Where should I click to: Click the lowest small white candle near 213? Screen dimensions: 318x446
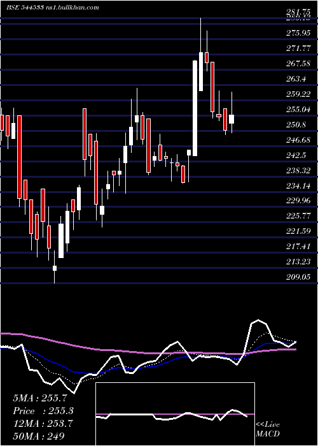pos(55,268)
